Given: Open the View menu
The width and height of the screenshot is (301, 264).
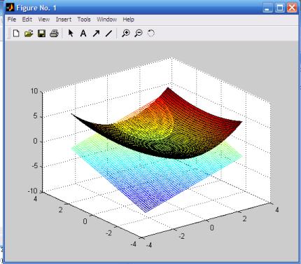Looking at the screenshot, I should coord(44,20).
